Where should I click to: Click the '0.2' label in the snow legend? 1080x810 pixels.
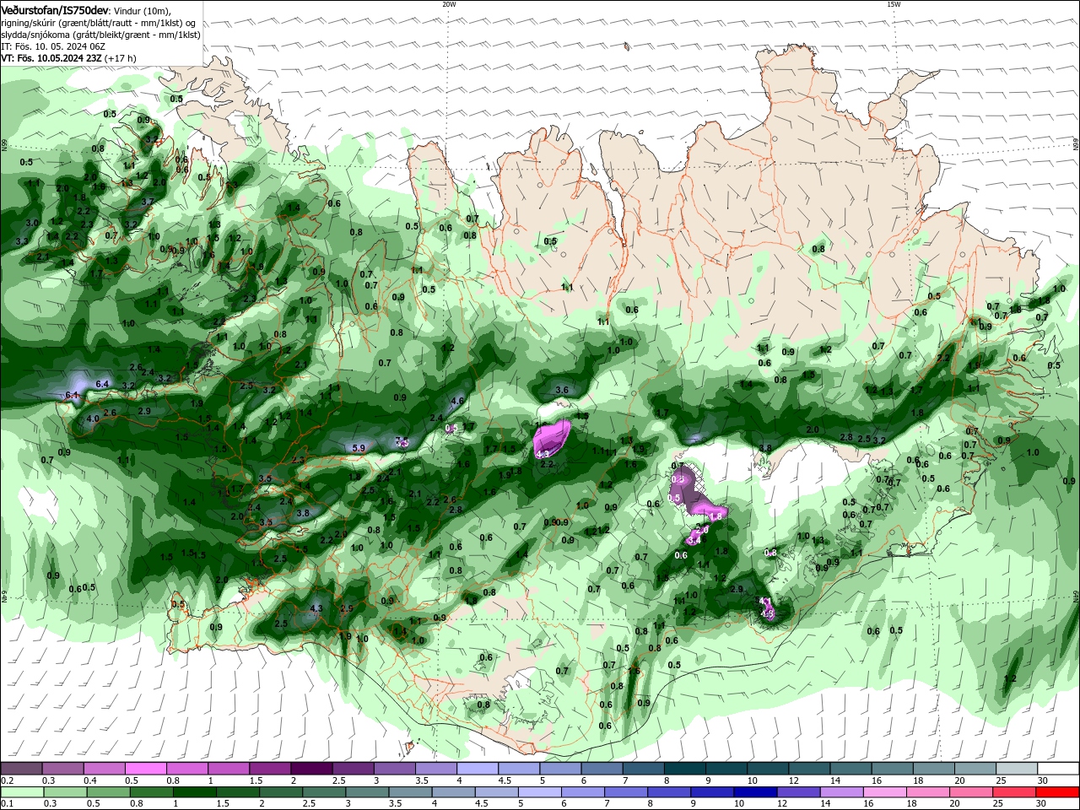[8, 780]
